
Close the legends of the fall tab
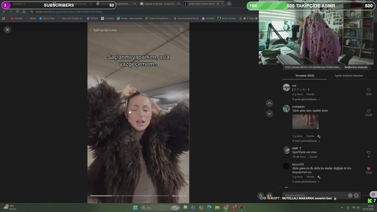pyautogui.click(x=178, y=4)
